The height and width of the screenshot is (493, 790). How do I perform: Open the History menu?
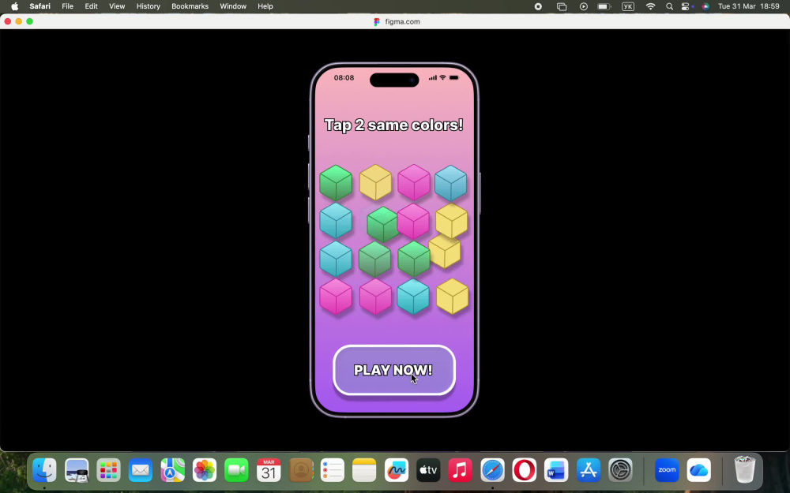(149, 6)
